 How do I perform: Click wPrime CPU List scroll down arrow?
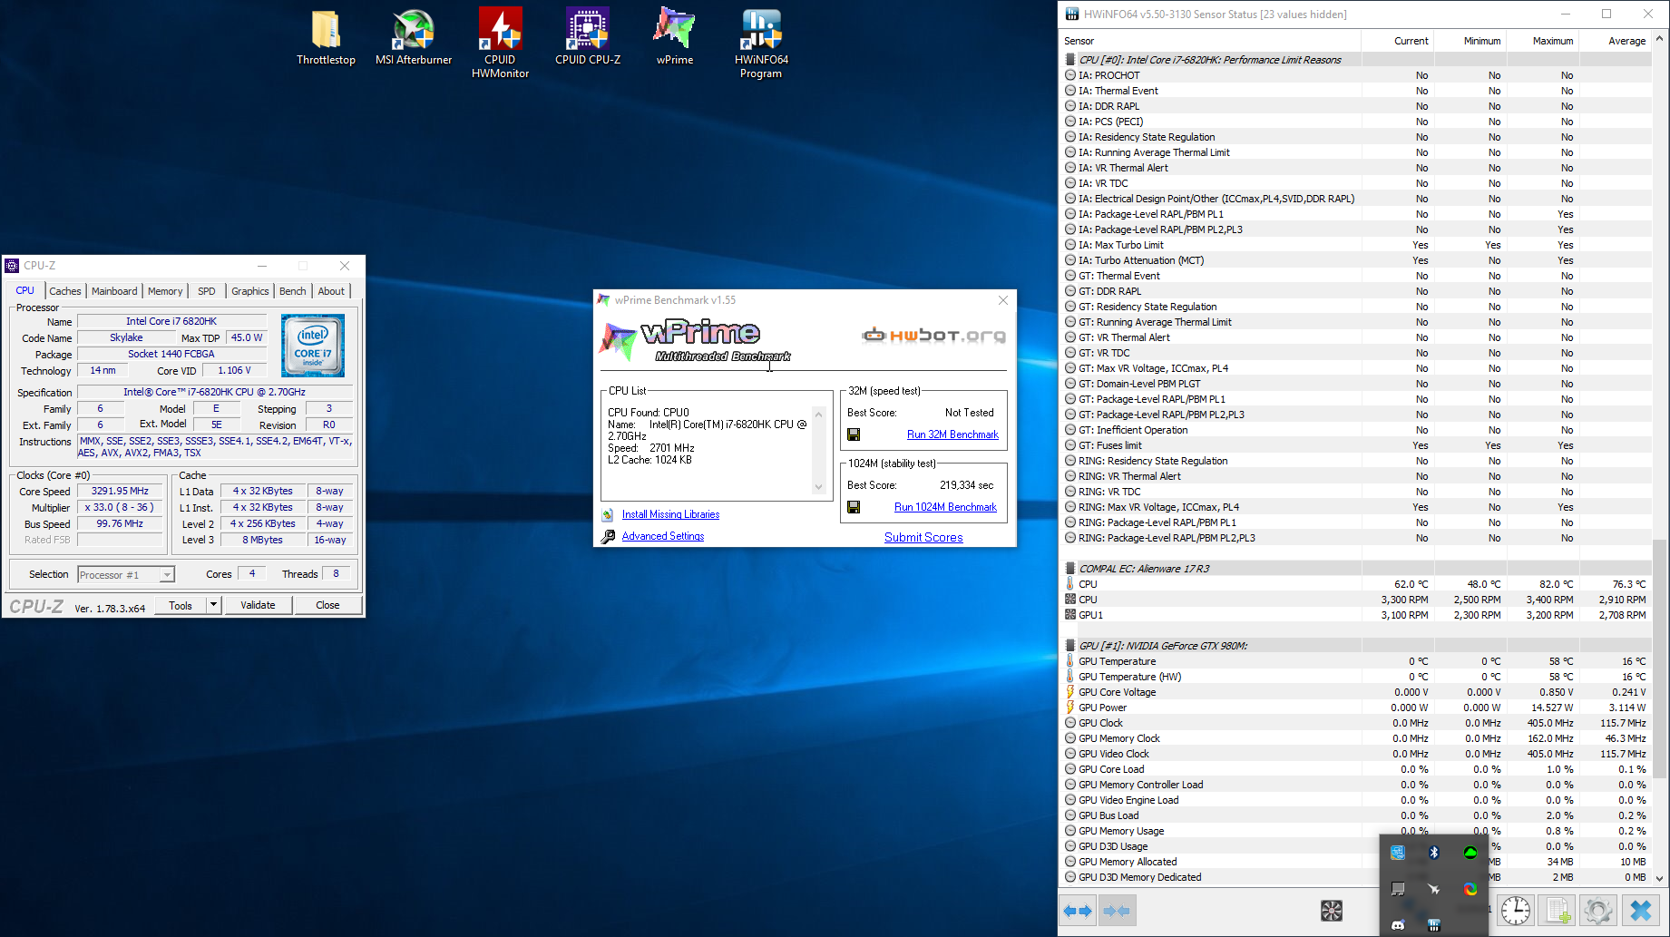pyautogui.click(x=818, y=487)
